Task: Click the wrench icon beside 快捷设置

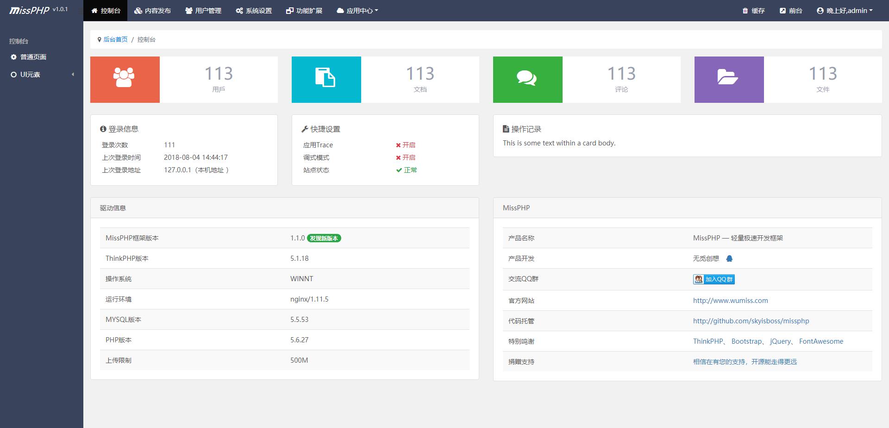Action: coord(305,129)
